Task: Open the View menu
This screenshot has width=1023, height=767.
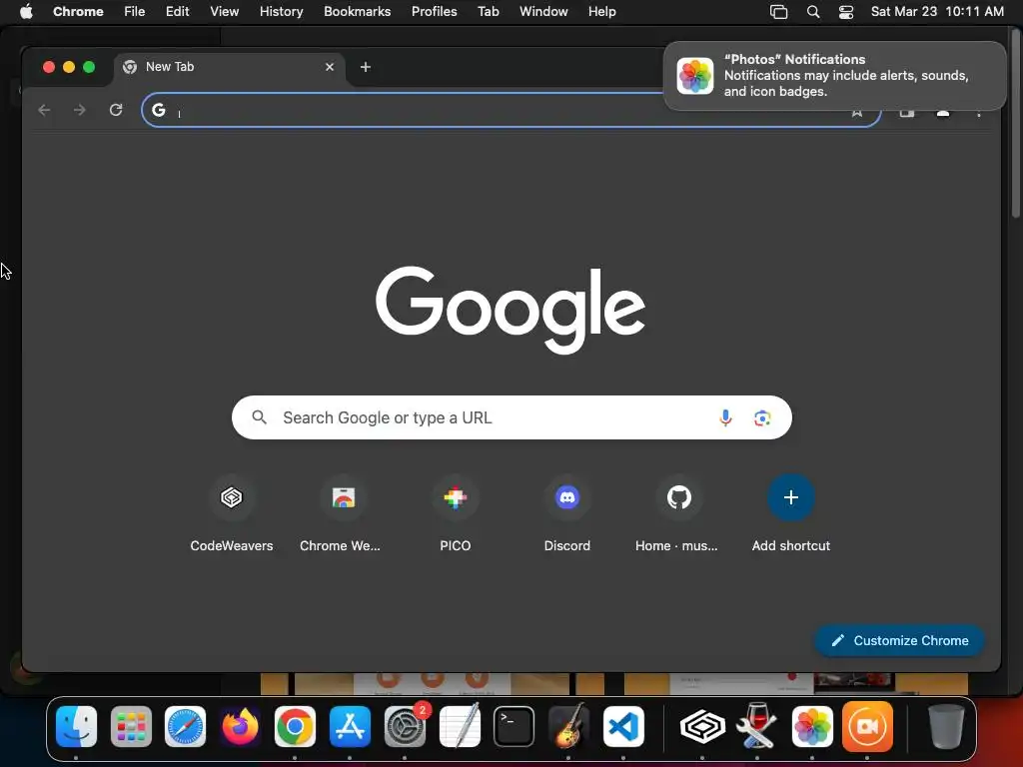Action: coord(225,12)
